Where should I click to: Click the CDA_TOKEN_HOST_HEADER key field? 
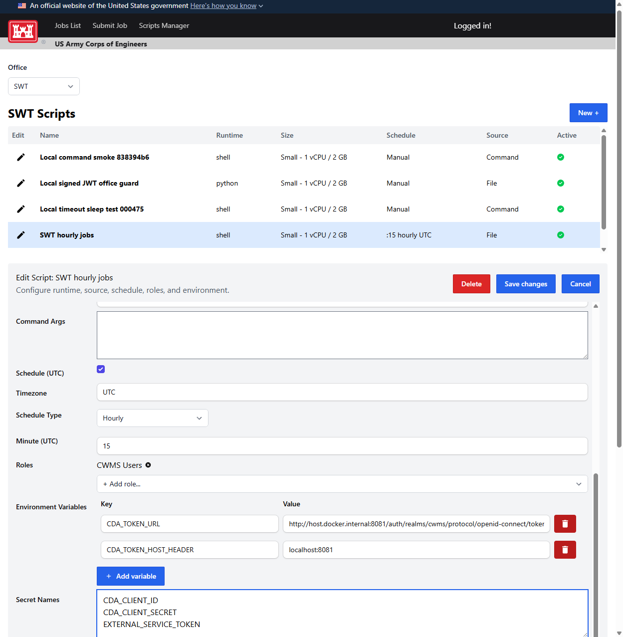coord(190,550)
